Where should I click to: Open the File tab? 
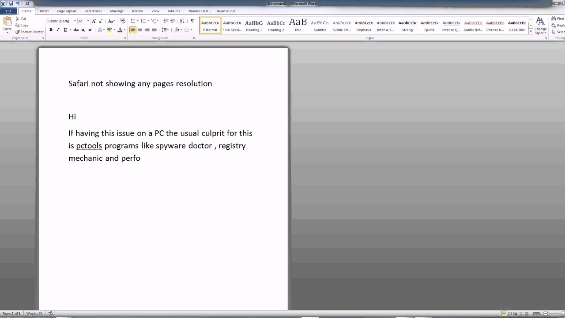[x=8, y=11]
